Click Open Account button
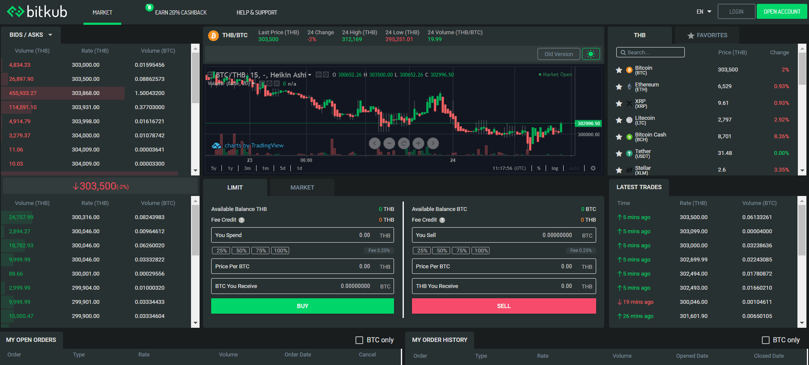809x365 pixels. [782, 12]
